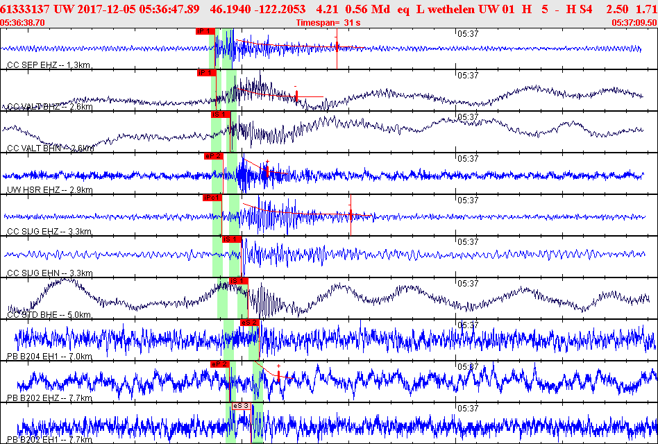Click the end time 05:37:09.50
The width and height of the screenshot is (658, 444).
(x=634, y=23)
